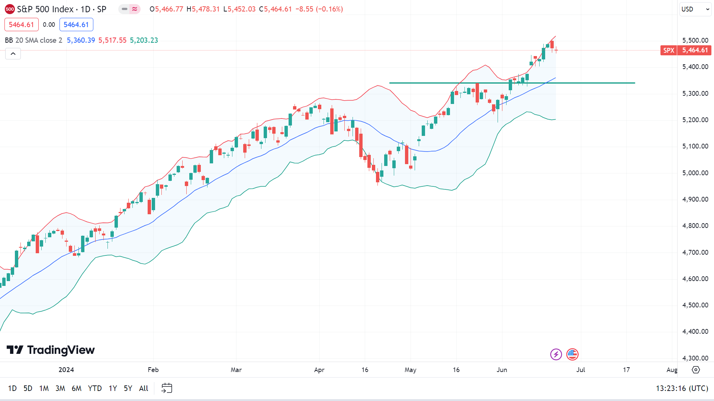
Task: Click the TradingView logo
Action: (x=51, y=350)
